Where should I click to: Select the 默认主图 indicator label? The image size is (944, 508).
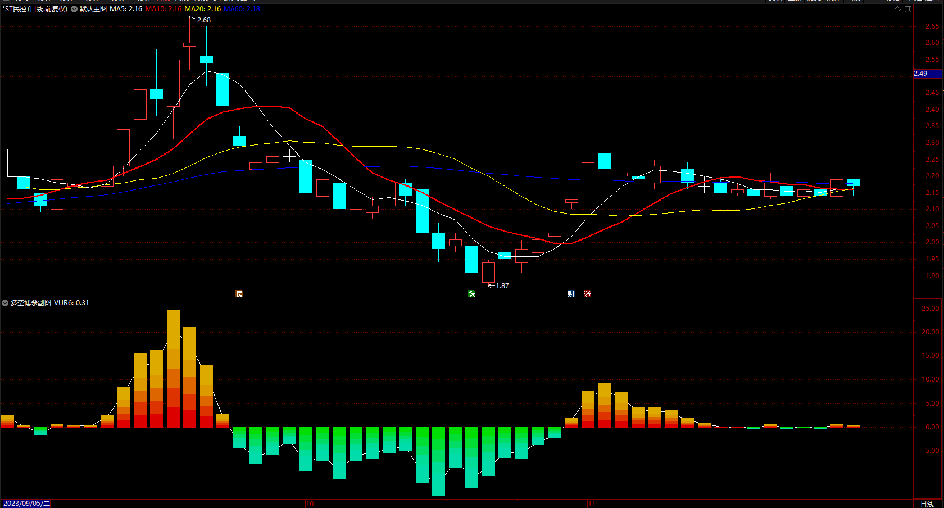pyautogui.click(x=93, y=9)
